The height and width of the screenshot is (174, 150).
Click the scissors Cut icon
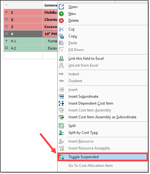tap(61, 29)
